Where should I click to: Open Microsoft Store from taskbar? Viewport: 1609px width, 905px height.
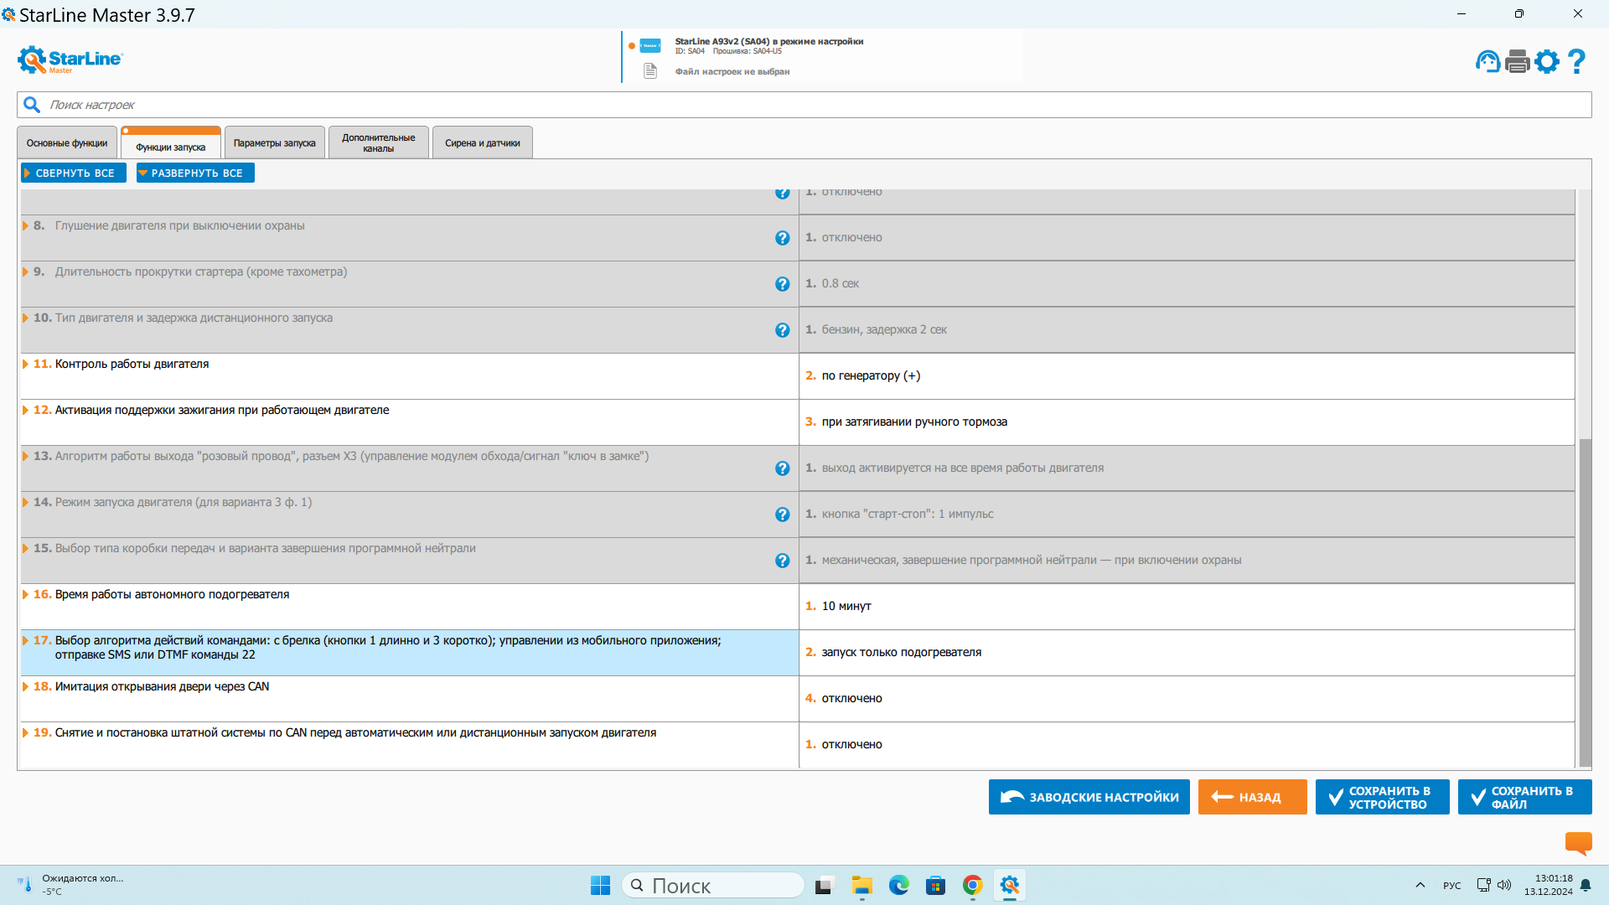click(x=935, y=885)
